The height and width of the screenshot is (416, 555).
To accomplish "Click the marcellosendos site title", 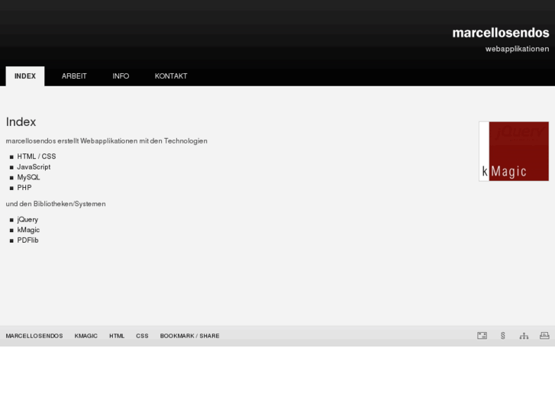I will coord(501,33).
